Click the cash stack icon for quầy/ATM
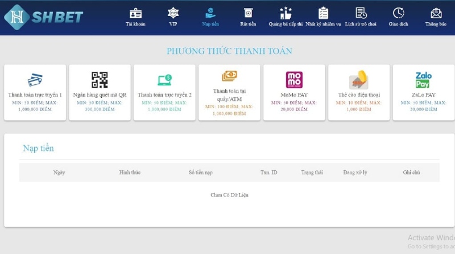The height and width of the screenshot is (254, 455). (230, 76)
